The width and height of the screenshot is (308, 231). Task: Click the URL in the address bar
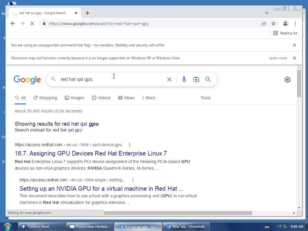click(x=99, y=23)
